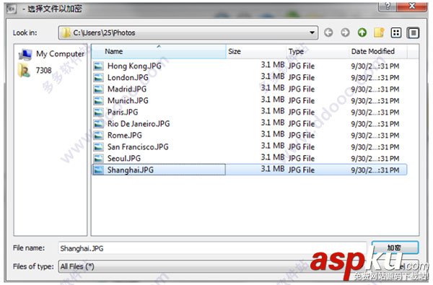Click the Paris.JPG file icon
The image size is (433, 285).
coord(99,113)
